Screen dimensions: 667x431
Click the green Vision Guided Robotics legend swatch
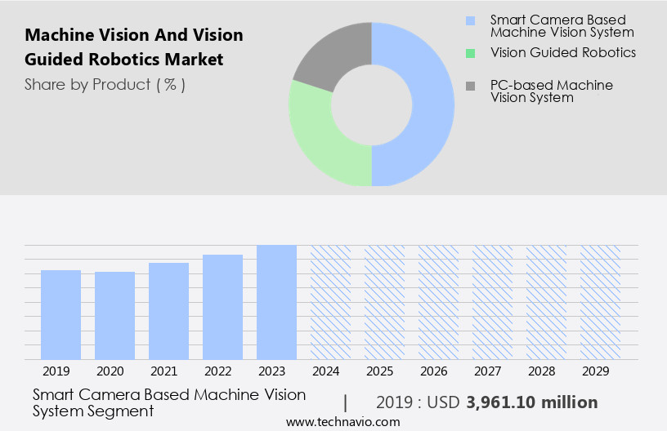(x=469, y=54)
